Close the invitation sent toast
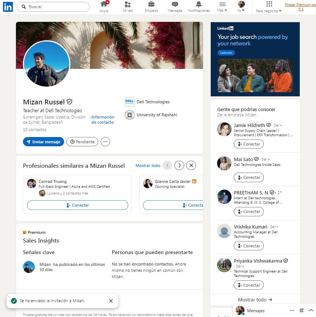The height and width of the screenshot is (317, 316). coord(111,301)
